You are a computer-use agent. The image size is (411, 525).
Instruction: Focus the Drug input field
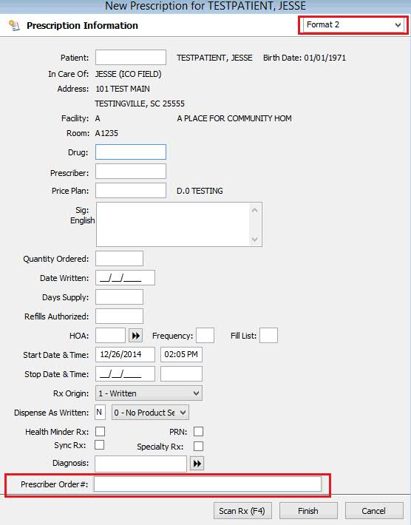pyautogui.click(x=131, y=152)
